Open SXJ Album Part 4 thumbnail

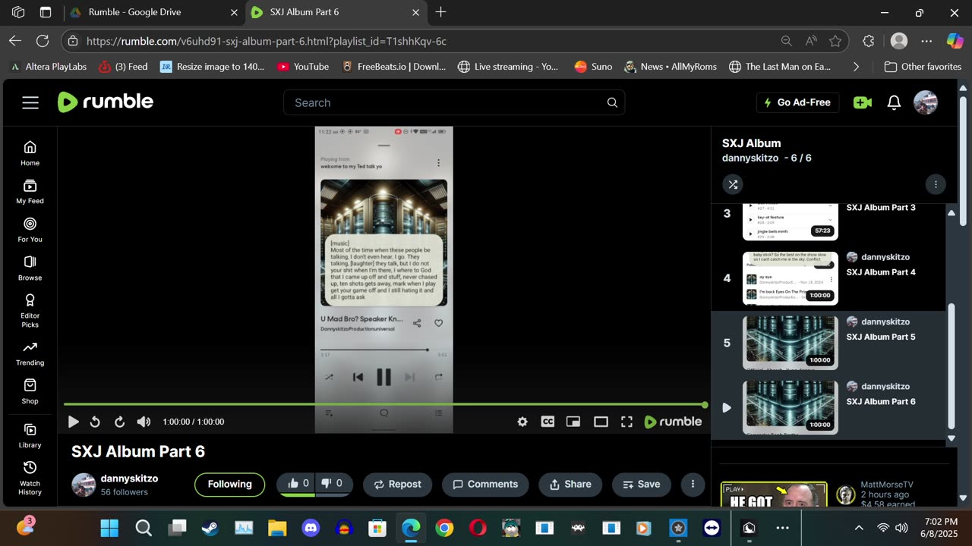point(790,278)
